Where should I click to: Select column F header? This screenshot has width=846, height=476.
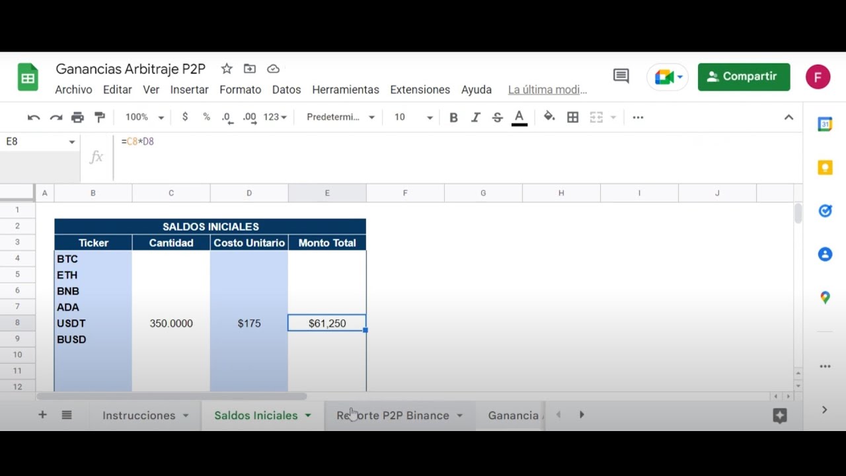pyautogui.click(x=405, y=193)
